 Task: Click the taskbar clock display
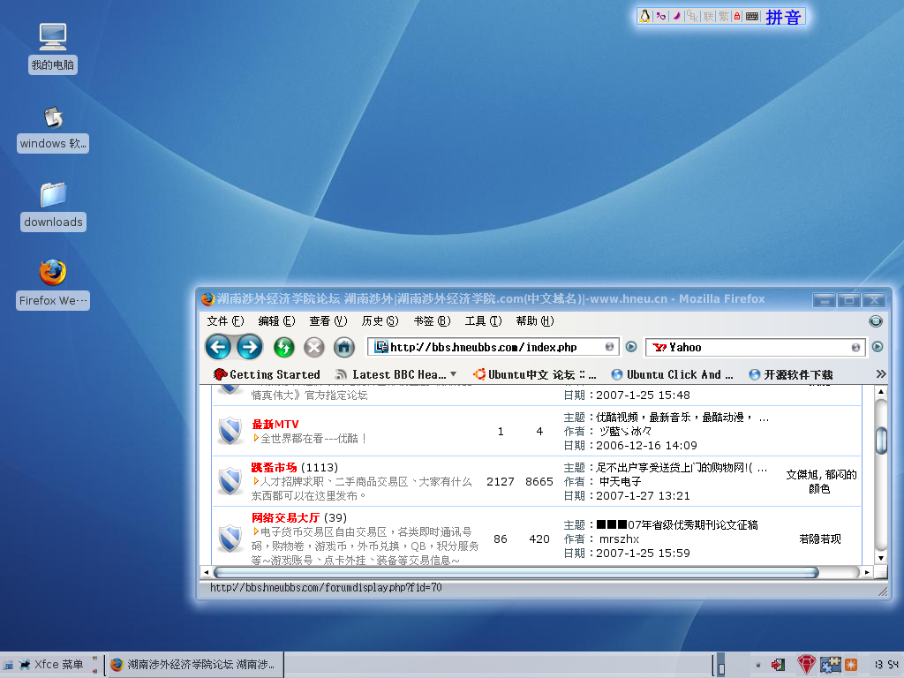click(x=886, y=665)
